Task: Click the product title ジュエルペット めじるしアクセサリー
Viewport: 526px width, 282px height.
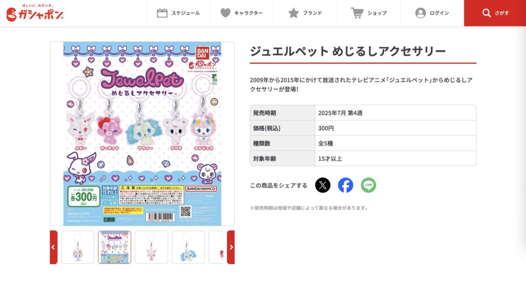Action: point(348,51)
